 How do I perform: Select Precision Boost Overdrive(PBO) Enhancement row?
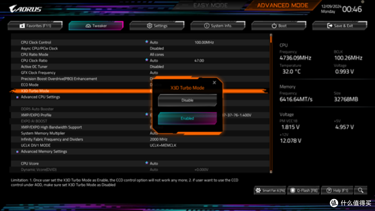point(140,79)
